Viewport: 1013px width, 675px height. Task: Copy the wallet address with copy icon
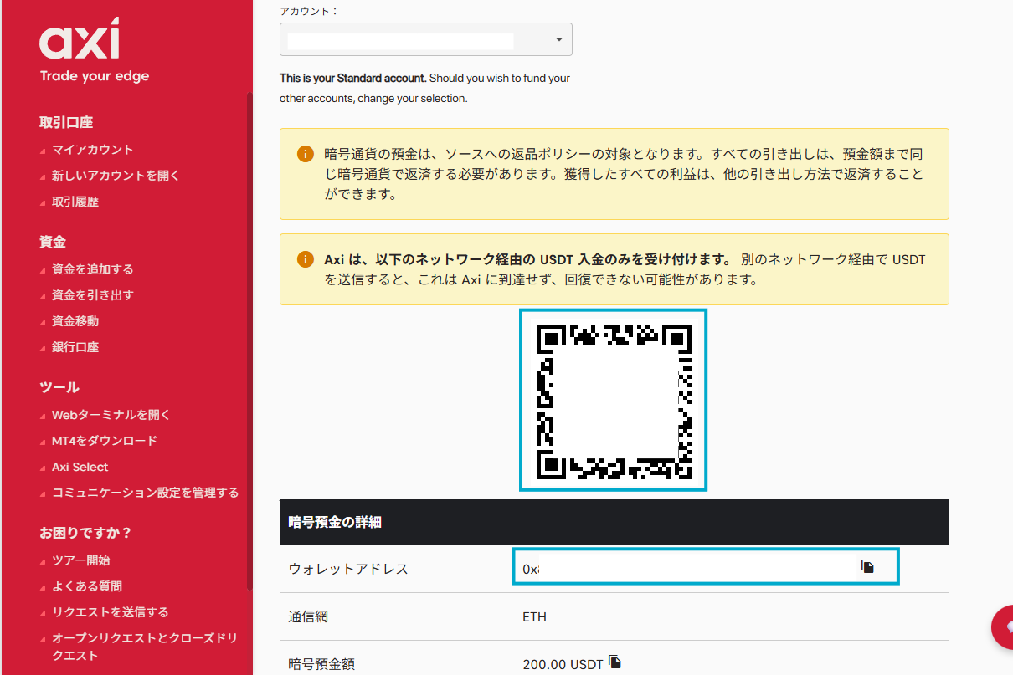click(867, 566)
